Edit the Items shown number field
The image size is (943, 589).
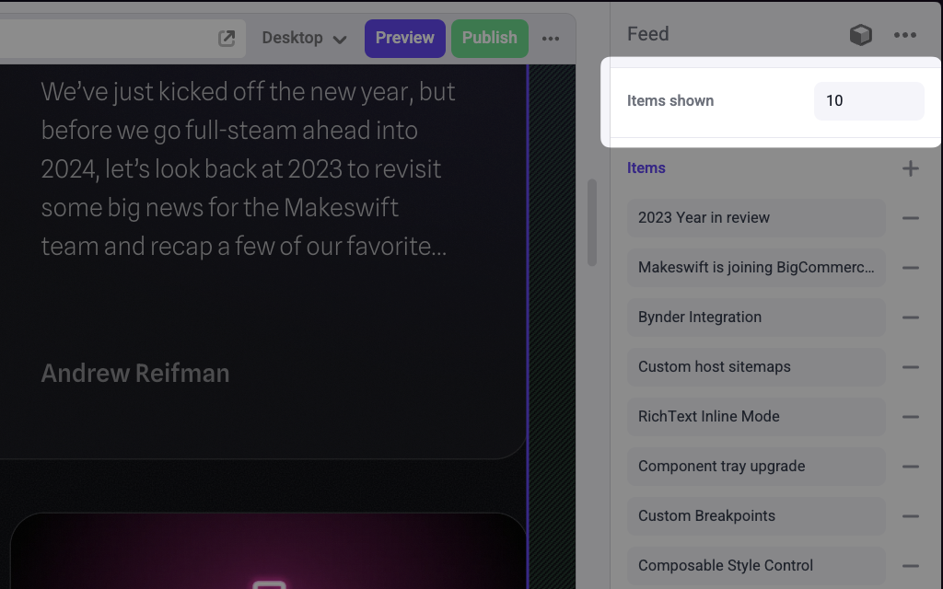click(x=868, y=101)
